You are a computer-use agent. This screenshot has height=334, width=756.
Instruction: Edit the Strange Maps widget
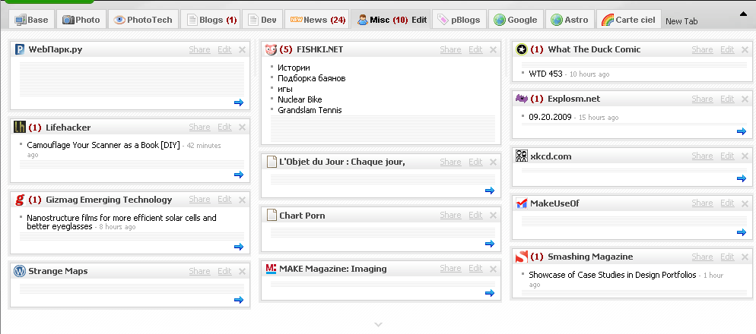pyautogui.click(x=224, y=271)
